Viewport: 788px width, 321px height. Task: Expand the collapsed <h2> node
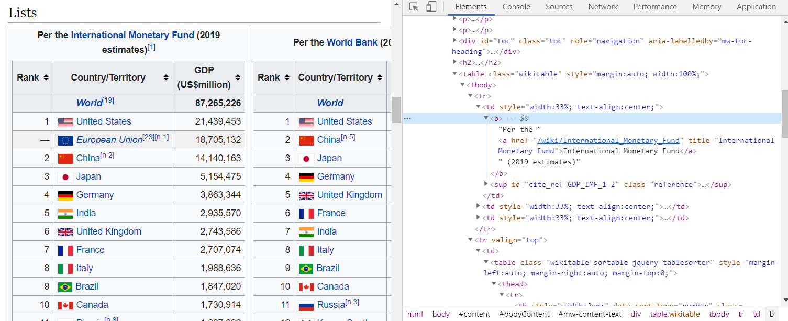tap(454, 62)
